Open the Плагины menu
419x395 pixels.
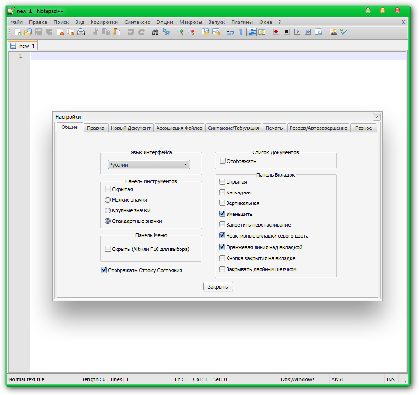pos(242,22)
